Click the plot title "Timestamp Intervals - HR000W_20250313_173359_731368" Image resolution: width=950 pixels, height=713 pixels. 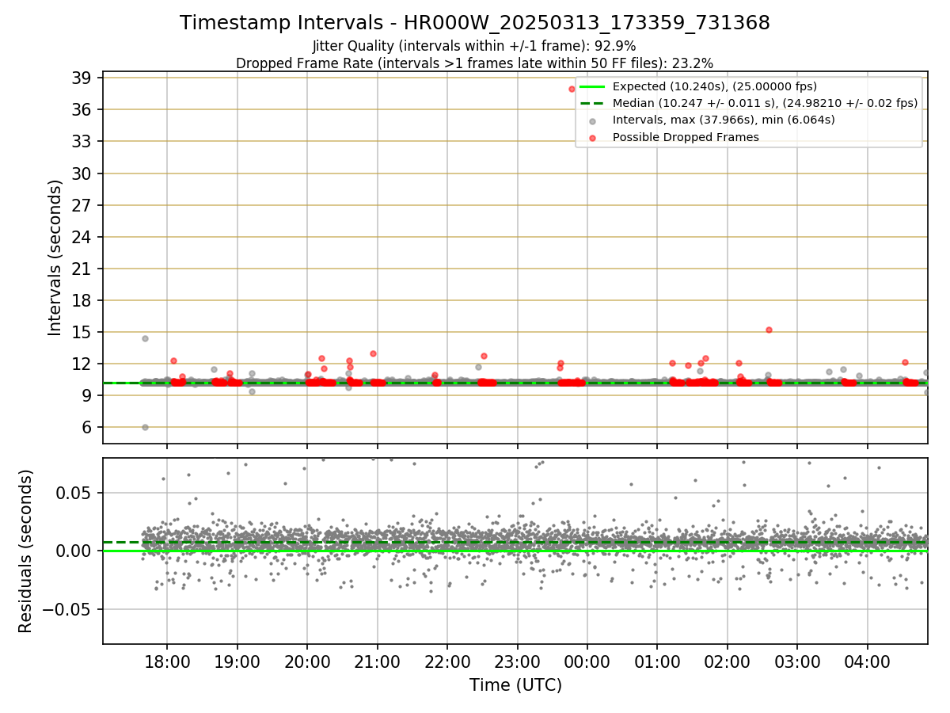[x=475, y=23]
